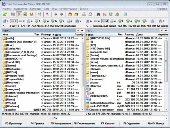The width and height of the screenshot is (170, 128).
Task: Go forward using the right arrow toolbar icon
Action: click(62, 14)
